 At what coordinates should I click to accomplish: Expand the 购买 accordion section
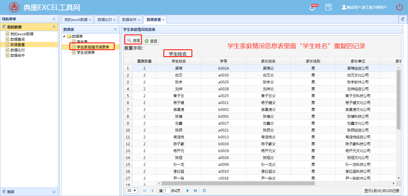tap(54, 192)
